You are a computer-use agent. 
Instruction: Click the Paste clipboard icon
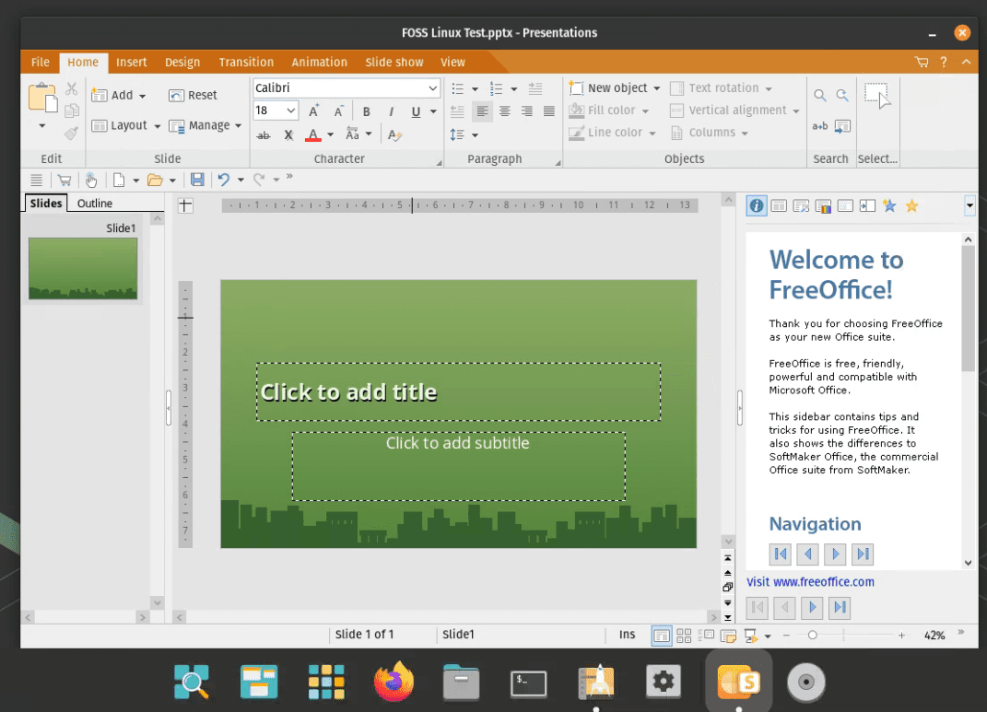pyautogui.click(x=42, y=99)
